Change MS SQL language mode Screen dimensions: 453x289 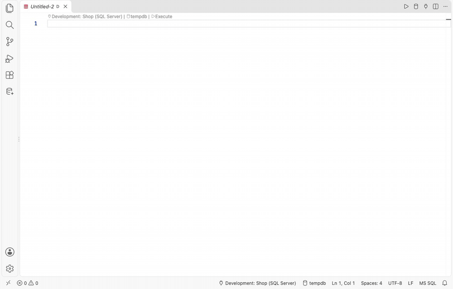click(428, 283)
